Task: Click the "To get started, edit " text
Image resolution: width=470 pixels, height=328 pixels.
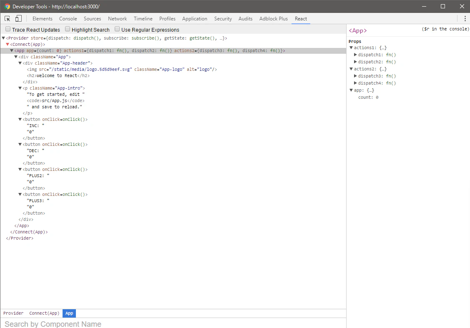Action: (56, 94)
